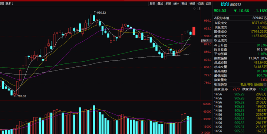
Task: Select the A股总市值 row label
Action: click(x=221, y=18)
